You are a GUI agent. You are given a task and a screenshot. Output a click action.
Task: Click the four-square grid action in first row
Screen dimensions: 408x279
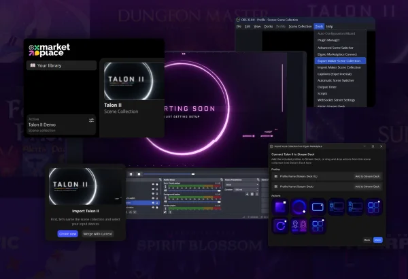click(x=373, y=207)
